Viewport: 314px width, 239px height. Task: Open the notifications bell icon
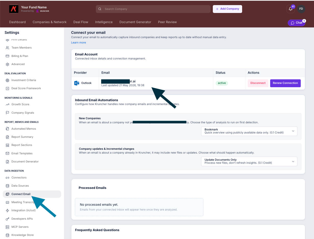coord(291,9)
